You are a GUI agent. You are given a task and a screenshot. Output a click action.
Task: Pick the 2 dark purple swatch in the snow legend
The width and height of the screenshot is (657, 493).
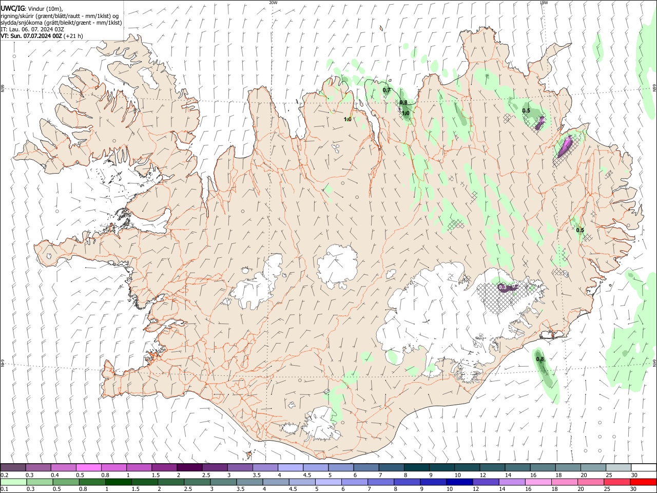[x=189, y=467]
